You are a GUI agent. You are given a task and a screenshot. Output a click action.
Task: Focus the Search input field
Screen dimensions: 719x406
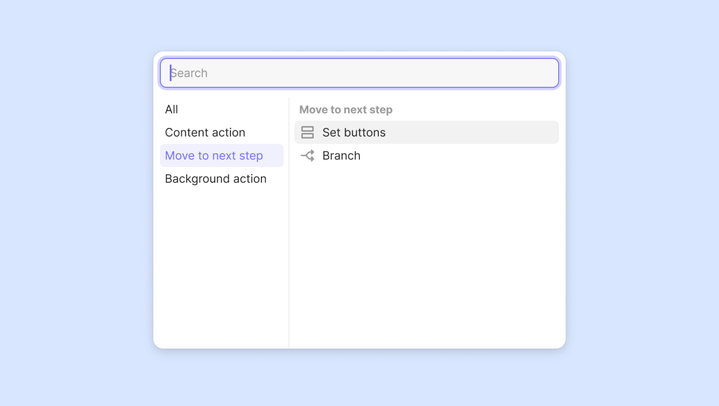[359, 73]
